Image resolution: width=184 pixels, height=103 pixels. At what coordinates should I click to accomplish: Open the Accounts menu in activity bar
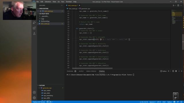[34, 92]
